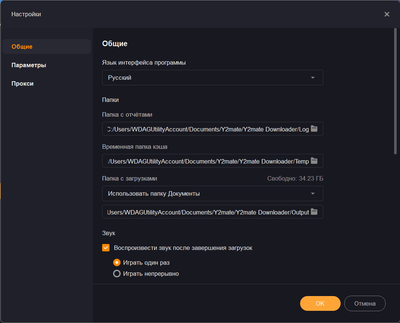Click the arrow of the language combo box
400x323 pixels.
[313, 78]
